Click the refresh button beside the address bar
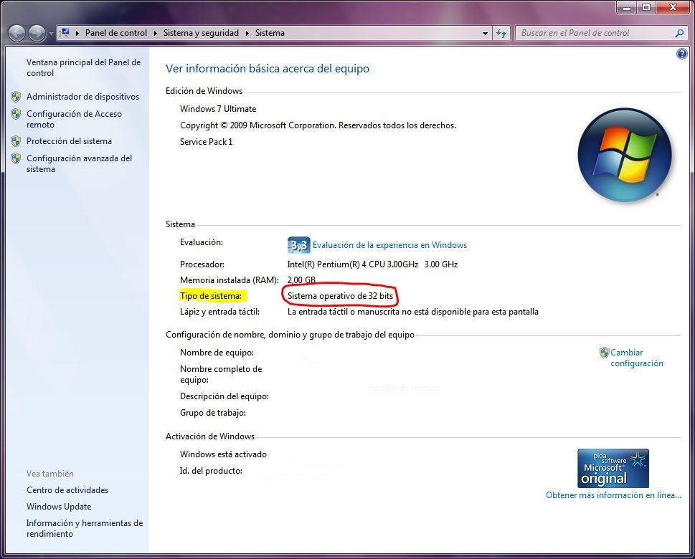Image resolution: width=695 pixels, height=559 pixels. point(502,33)
